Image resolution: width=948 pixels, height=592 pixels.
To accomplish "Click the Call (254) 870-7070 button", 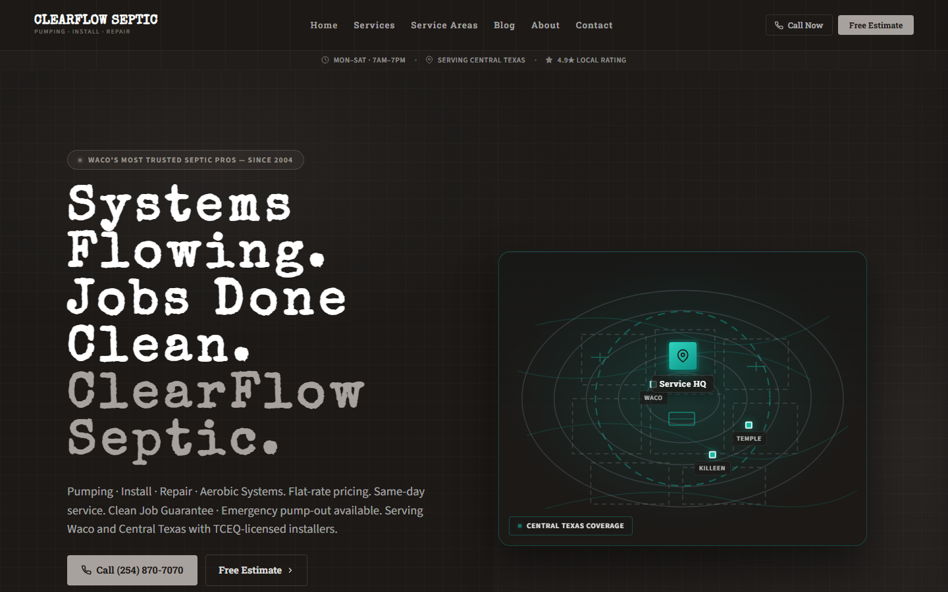I will pyautogui.click(x=132, y=570).
